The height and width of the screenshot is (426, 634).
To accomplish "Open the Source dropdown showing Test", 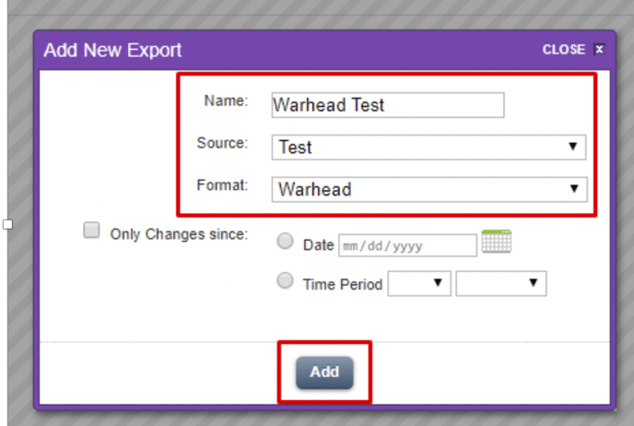I will point(429,148).
